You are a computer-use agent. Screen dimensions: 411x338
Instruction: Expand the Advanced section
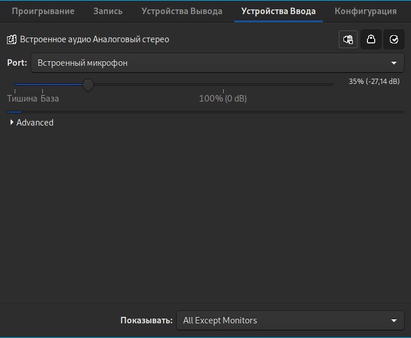point(32,123)
